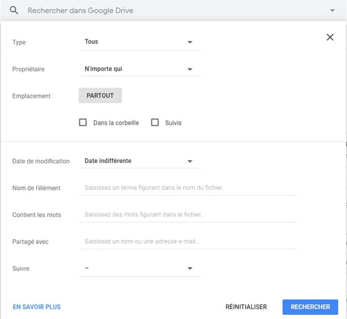Viewport: 347px width, 319px height.
Task: Expand the Suivre dropdown
Action: [139, 268]
